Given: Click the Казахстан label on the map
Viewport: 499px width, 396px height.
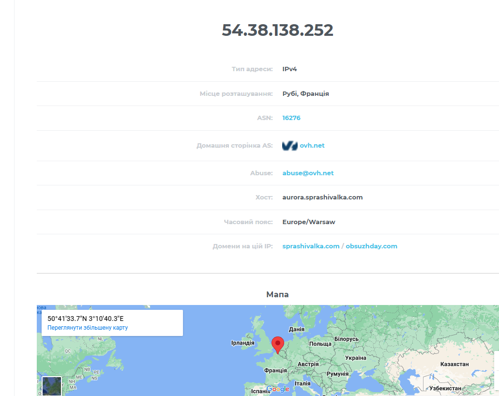Looking at the screenshot, I should pos(454,364).
